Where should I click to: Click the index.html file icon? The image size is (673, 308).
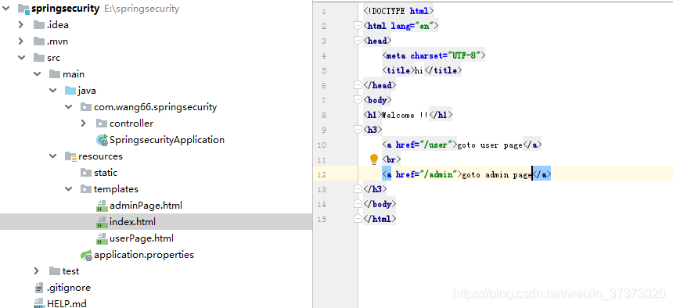point(102,222)
